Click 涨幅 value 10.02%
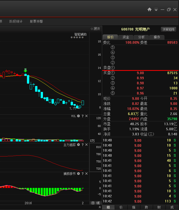This screenshot has height=210, width=179. coord(133,109)
